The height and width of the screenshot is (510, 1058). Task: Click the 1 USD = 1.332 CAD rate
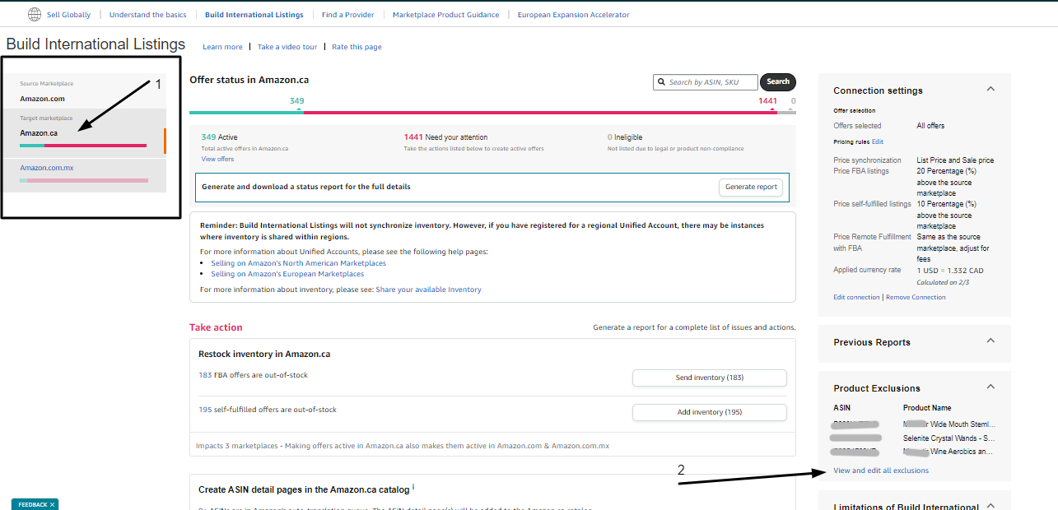(950, 270)
